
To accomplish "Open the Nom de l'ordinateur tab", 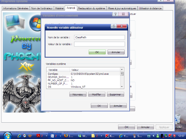I will point(42,8).
